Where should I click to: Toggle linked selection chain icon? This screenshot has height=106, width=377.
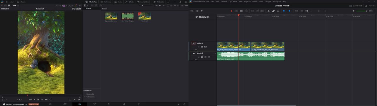pyautogui.click(x=273, y=11)
